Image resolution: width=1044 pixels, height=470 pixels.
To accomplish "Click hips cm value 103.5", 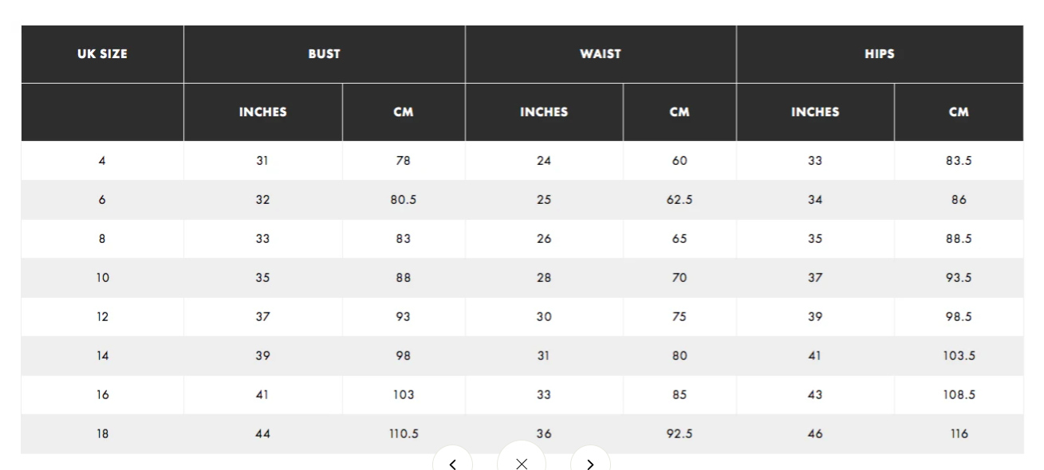I will [959, 356].
